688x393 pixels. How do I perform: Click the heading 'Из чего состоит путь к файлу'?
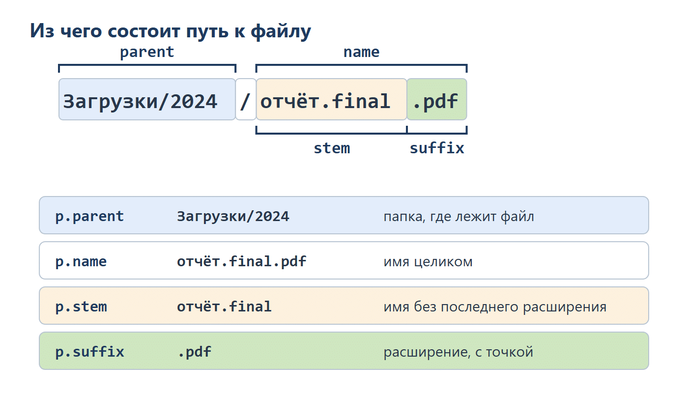[x=171, y=31]
